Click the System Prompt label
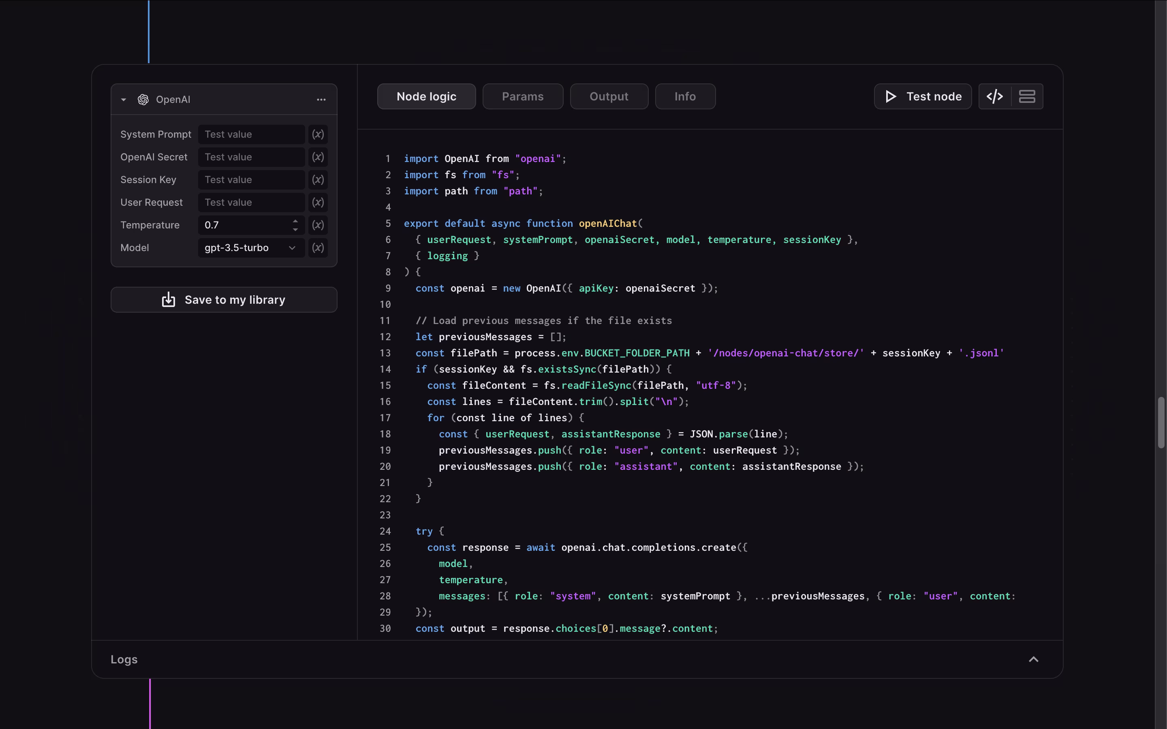 (x=156, y=134)
